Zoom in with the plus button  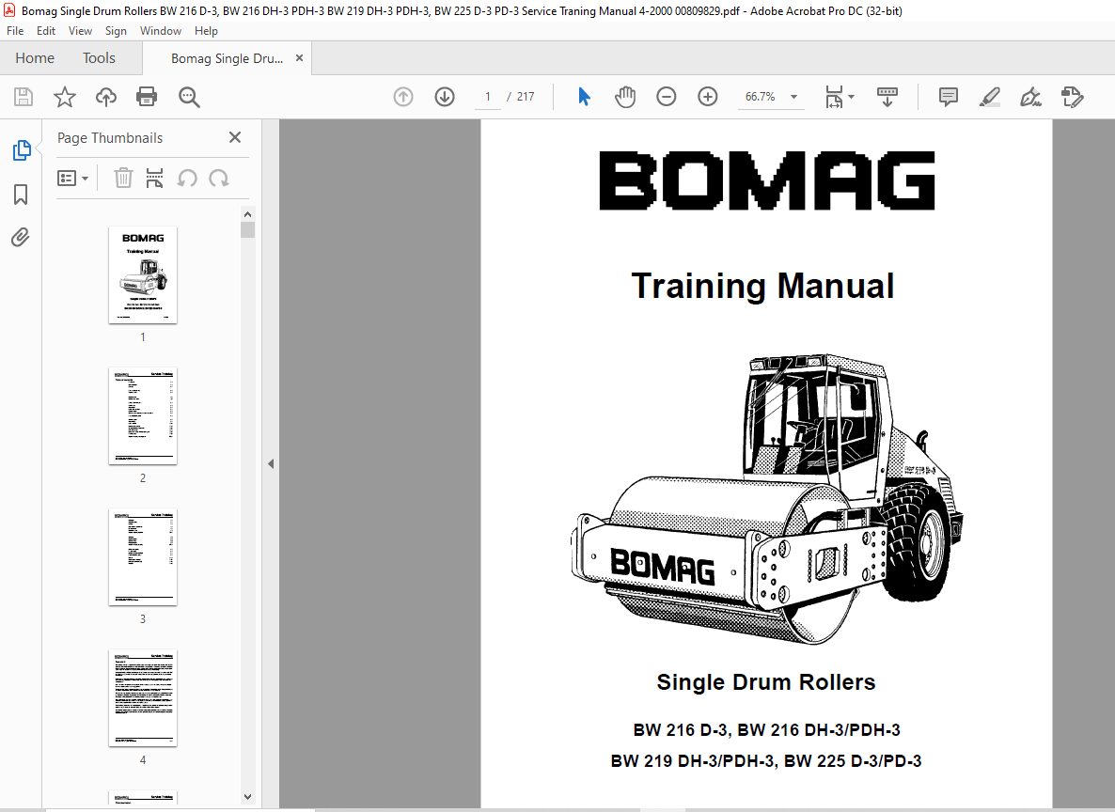coord(708,97)
